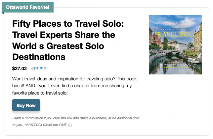Click the author names on the book cover
The image size is (213, 139).
(175, 67)
